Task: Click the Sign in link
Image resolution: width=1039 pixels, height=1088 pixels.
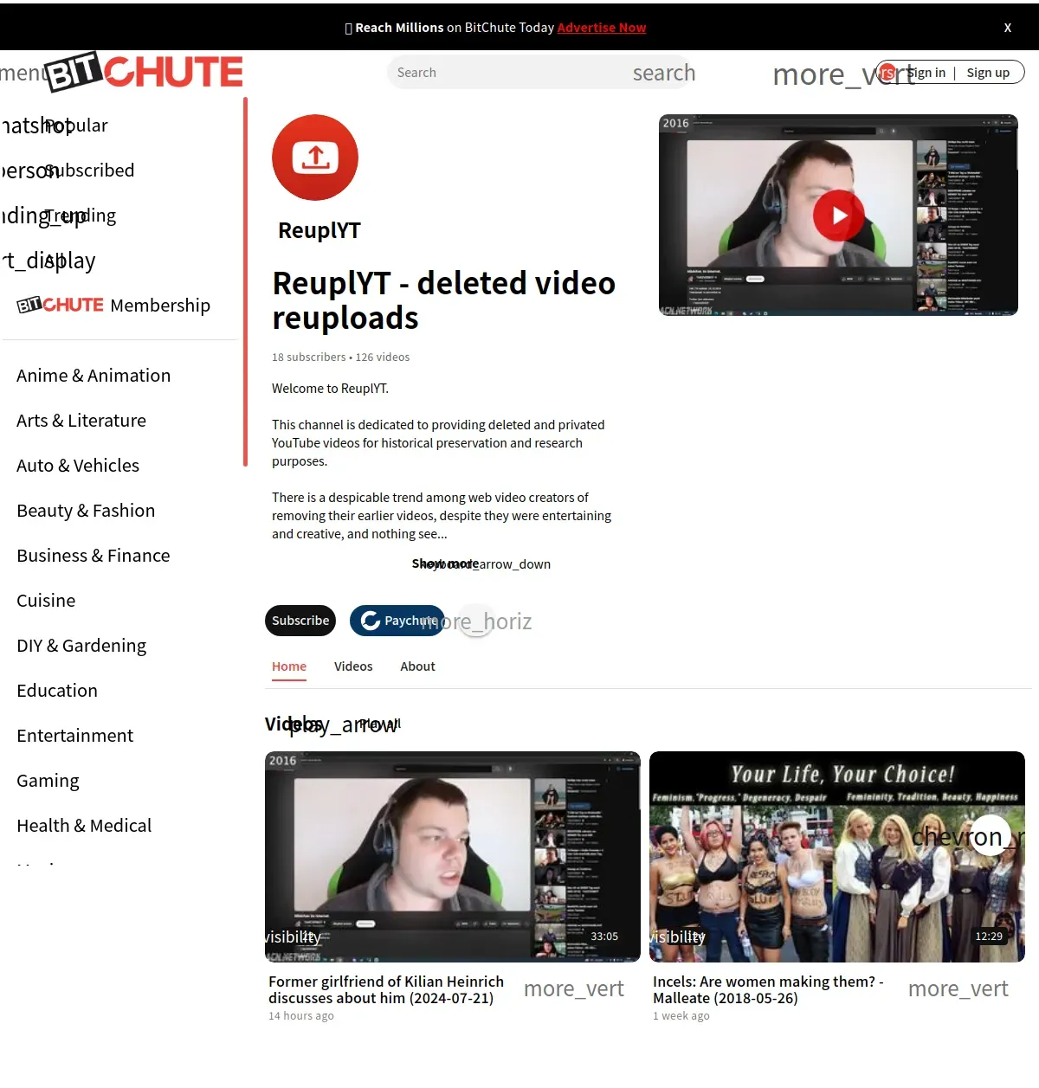Action: 926,73
